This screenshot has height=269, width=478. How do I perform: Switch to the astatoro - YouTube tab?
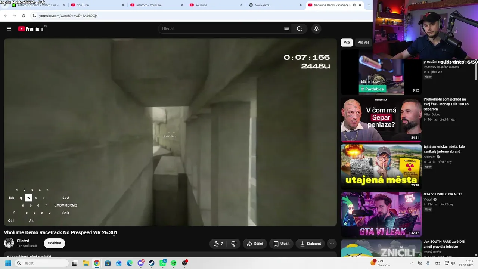point(156,5)
